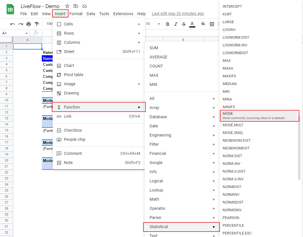The width and height of the screenshot is (303, 237).
Task: Select the MAXIFS function
Action: pyautogui.click(x=259, y=76)
